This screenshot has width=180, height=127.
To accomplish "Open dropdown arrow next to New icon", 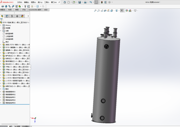I will tap(71, 2).
